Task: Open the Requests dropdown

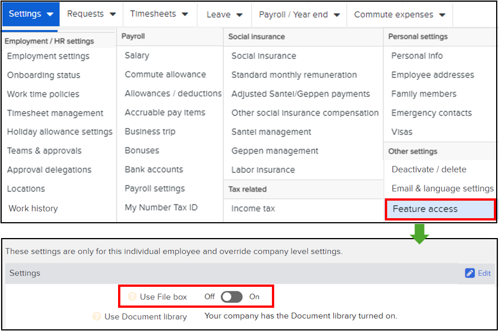Action: tap(91, 14)
